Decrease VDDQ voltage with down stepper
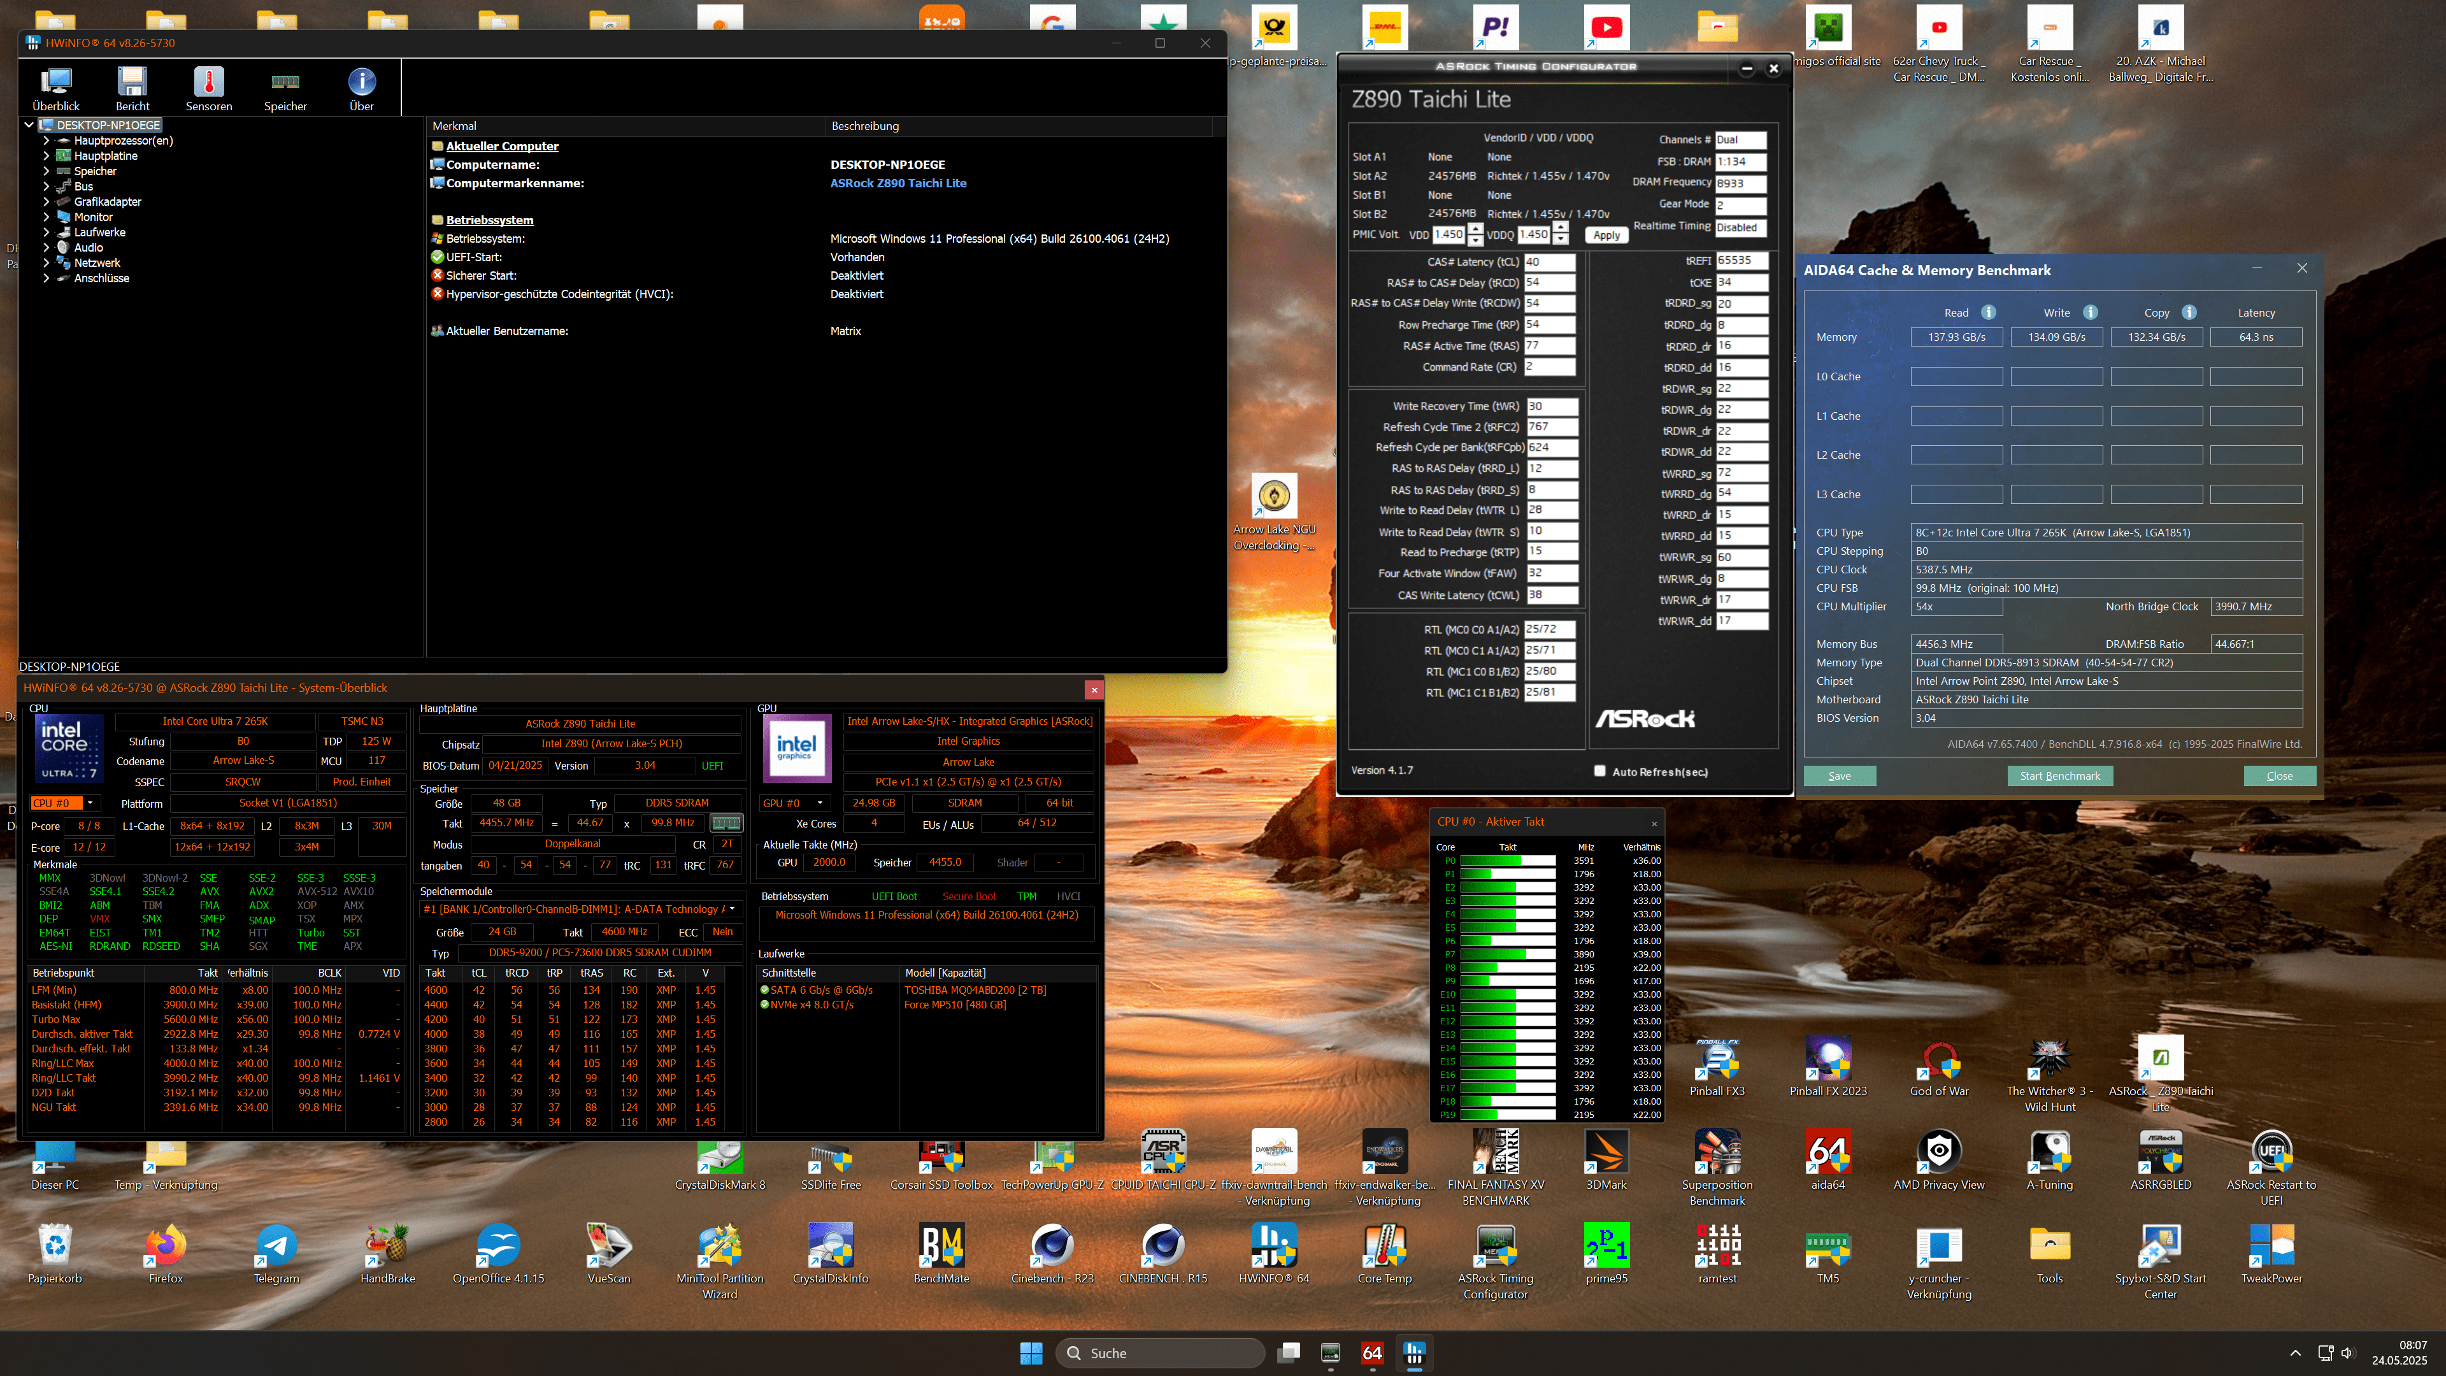This screenshot has width=2446, height=1376. (x=1560, y=240)
